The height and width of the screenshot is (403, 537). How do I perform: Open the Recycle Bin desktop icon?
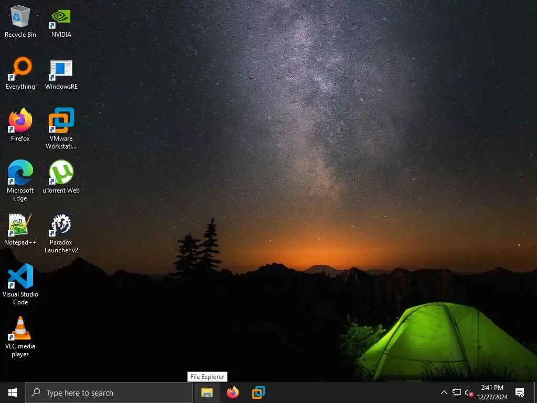pyautogui.click(x=20, y=21)
